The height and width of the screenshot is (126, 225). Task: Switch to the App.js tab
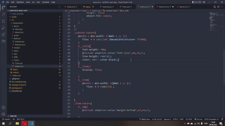(x=88, y=7)
